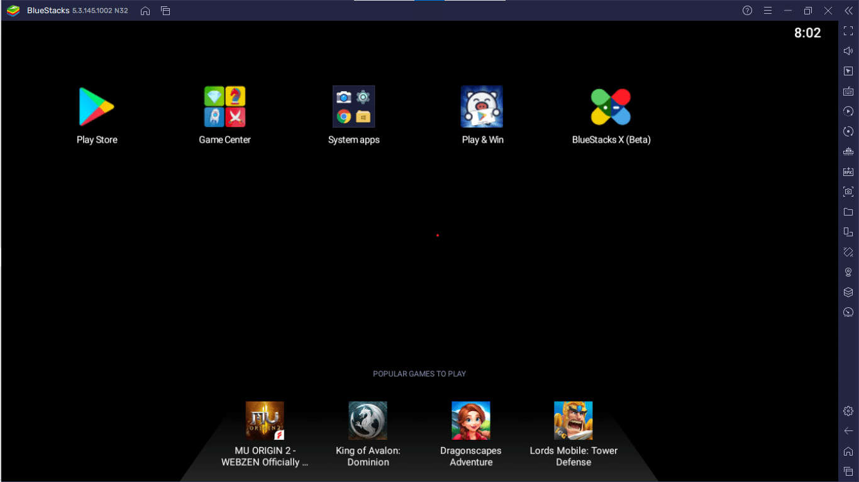Click the BlueStacks logo in title bar

tap(13, 11)
